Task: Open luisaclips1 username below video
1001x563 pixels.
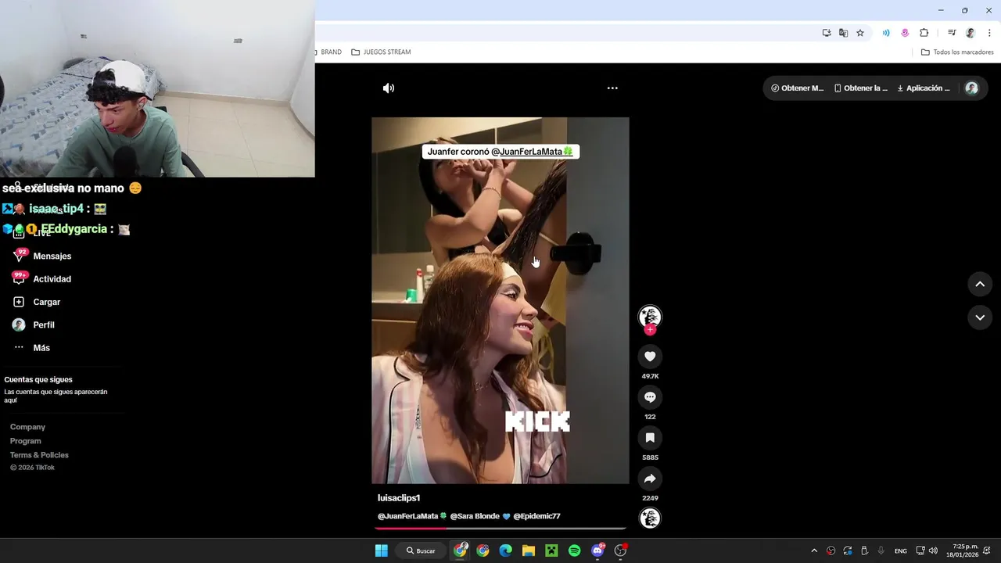Action: click(x=399, y=498)
